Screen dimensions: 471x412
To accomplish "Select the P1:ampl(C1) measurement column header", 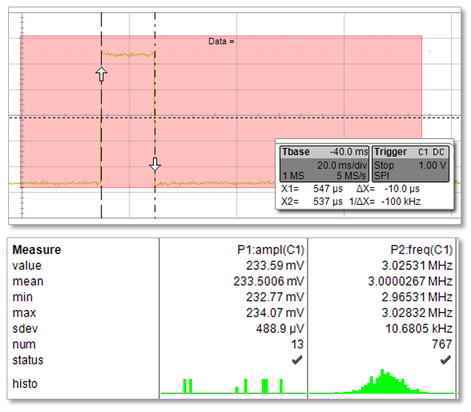I will click(x=271, y=250).
